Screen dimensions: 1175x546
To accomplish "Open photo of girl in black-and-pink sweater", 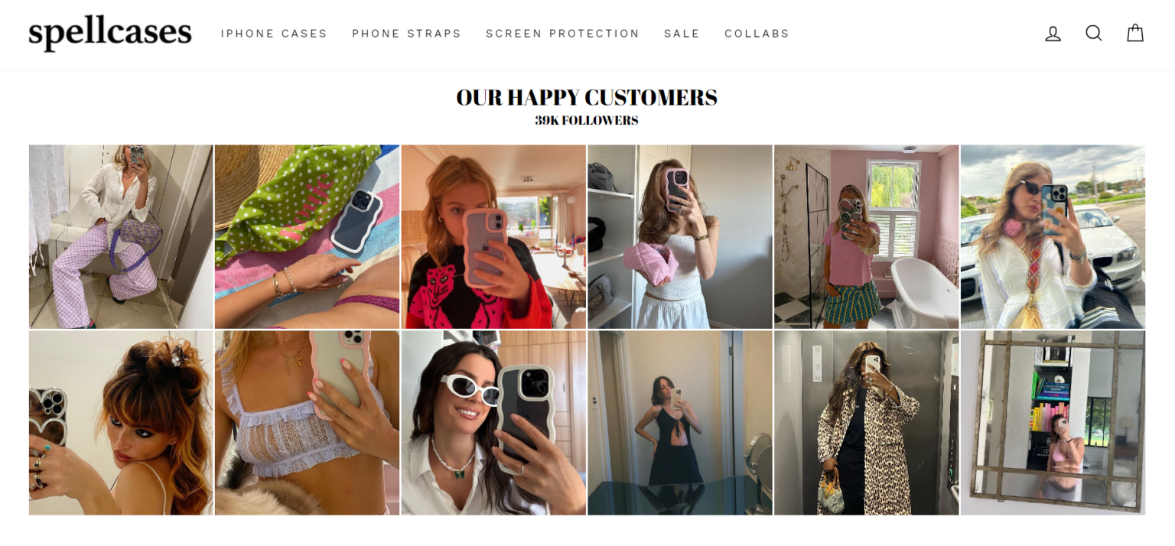I will [x=493, y=237].
